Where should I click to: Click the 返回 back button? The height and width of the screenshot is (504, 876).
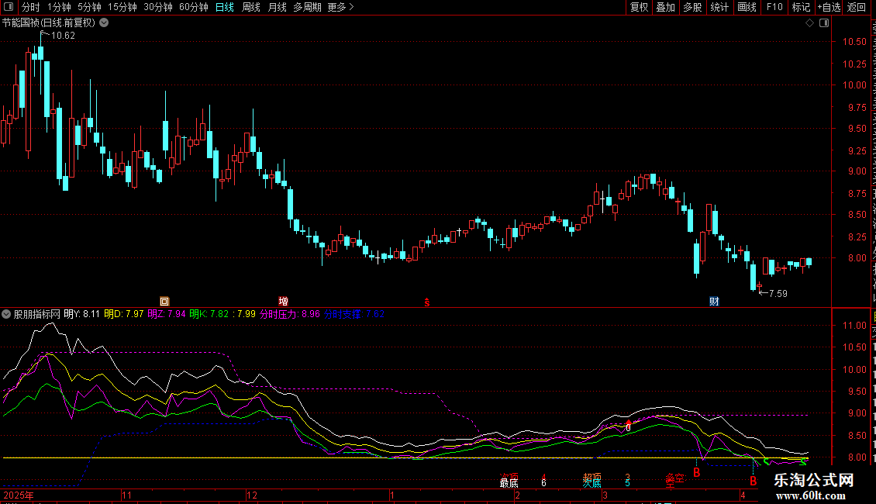[856, 7]
